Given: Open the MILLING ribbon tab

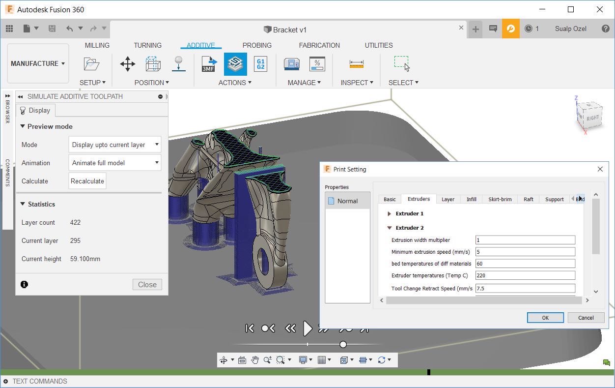Looking at the screenshot, I should (97, 45).
